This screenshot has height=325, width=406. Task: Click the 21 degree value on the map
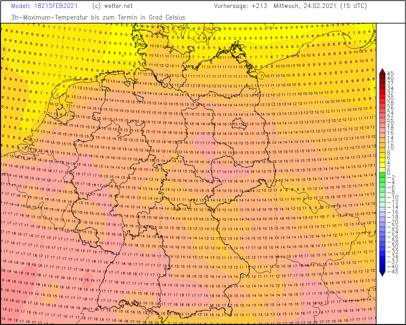[10, 310]
